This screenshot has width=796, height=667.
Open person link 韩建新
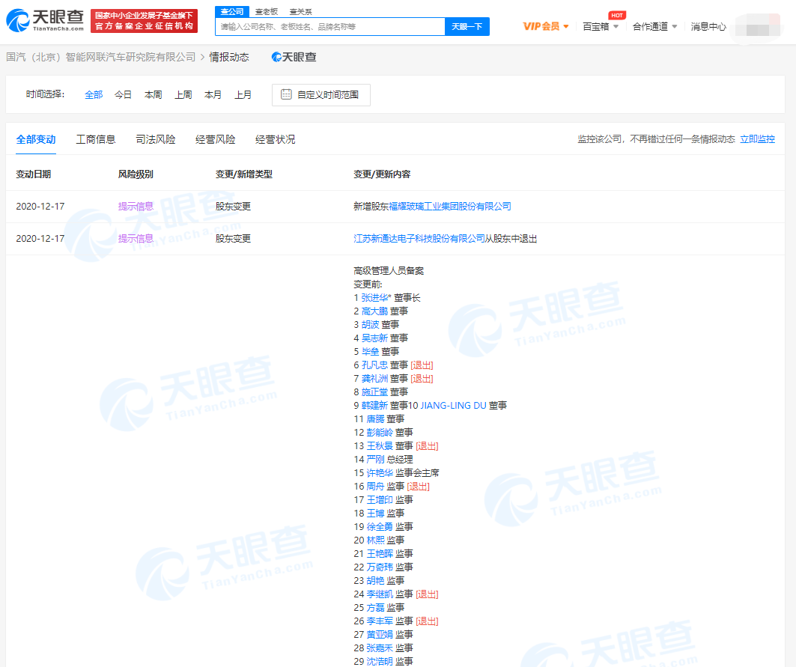[374, 405]
